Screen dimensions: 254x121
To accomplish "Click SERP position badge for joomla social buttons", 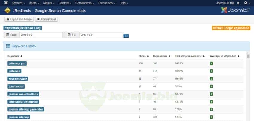I will (x=211, y=94).
